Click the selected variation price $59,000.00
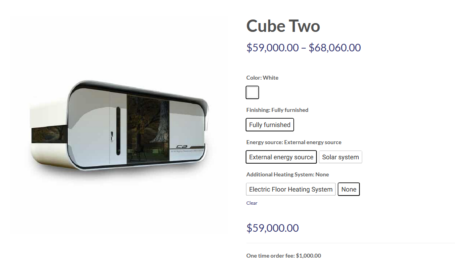The width and height of the screenshot is (455, 264). pyautogui.click(x=272, y=228)
